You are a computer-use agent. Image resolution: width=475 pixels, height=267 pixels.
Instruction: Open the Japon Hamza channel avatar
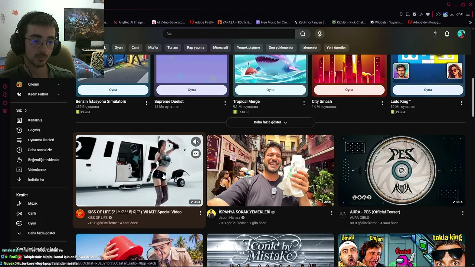(211, 214)
